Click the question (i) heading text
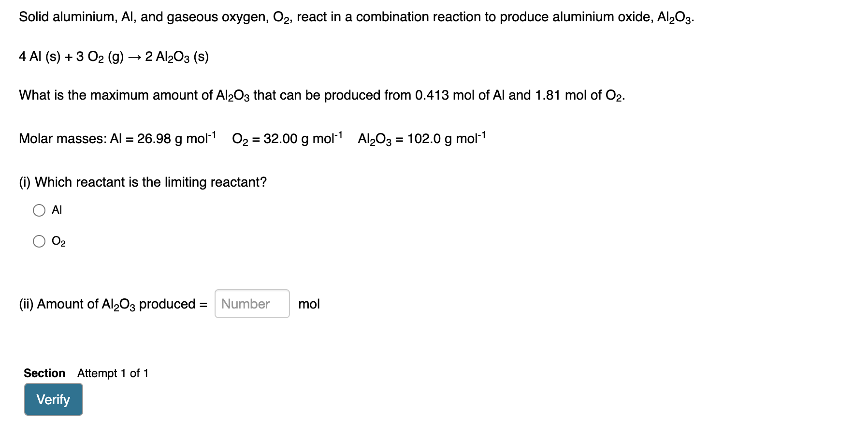The width and height of the screenshot is (868, 440). coord(143,182)
